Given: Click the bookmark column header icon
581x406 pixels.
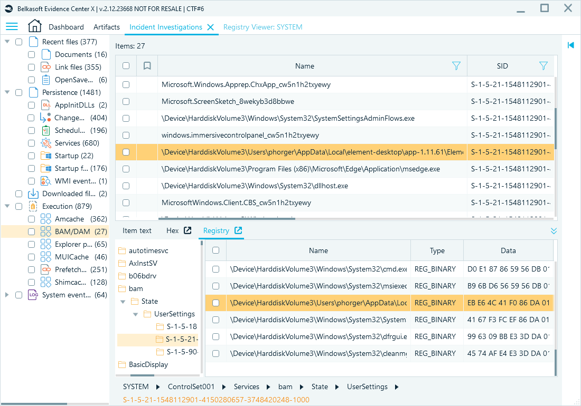Looking at the screenshot, I should [x=147, y=66].
